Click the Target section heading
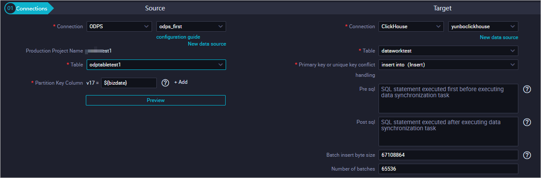Viewport: 541px width, 178px height. 443,8
